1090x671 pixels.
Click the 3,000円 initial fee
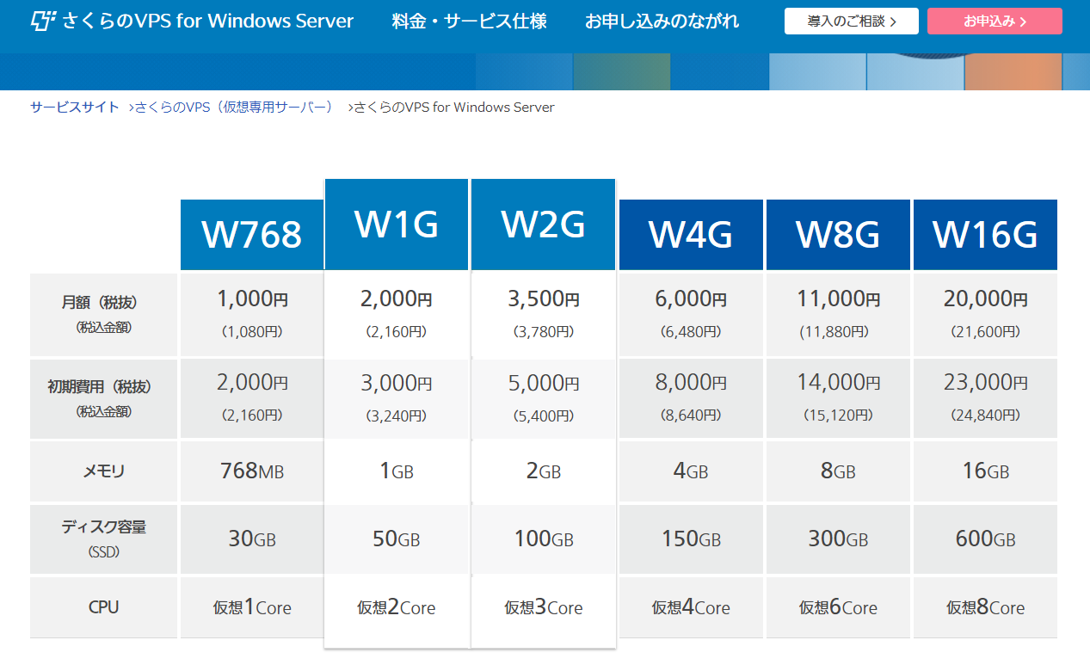point(397,384)
